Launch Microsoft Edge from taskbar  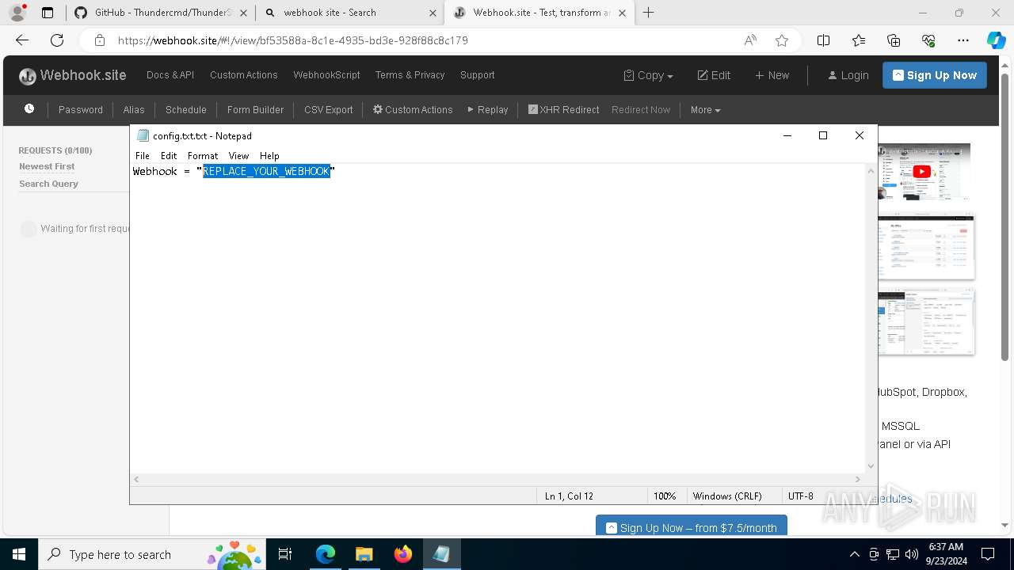click(326, 554)
